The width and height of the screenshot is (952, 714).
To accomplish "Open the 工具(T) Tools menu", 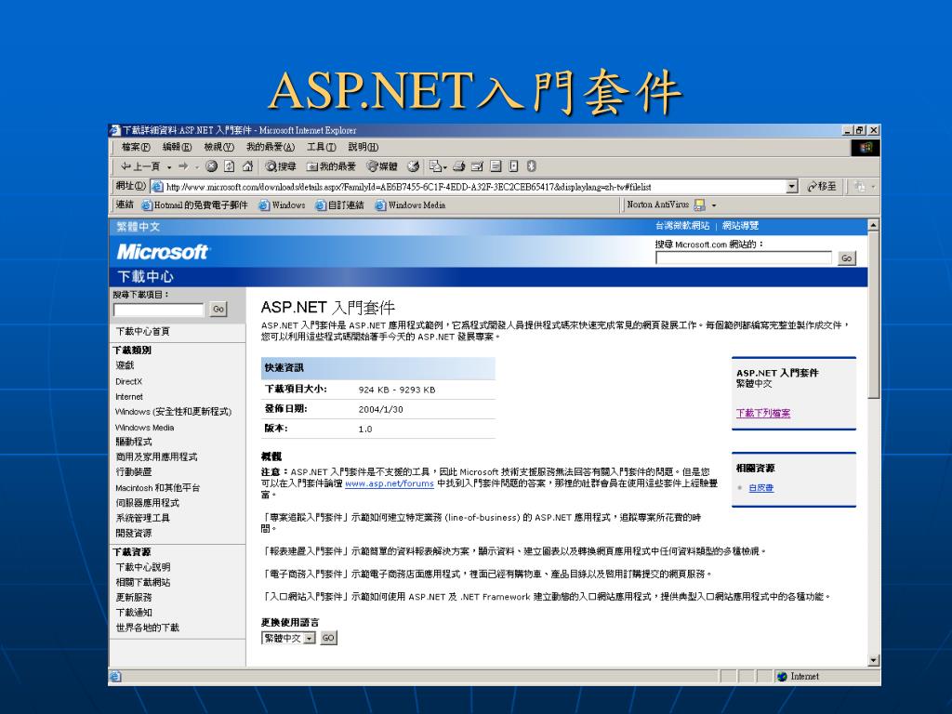I will (321, 147).
